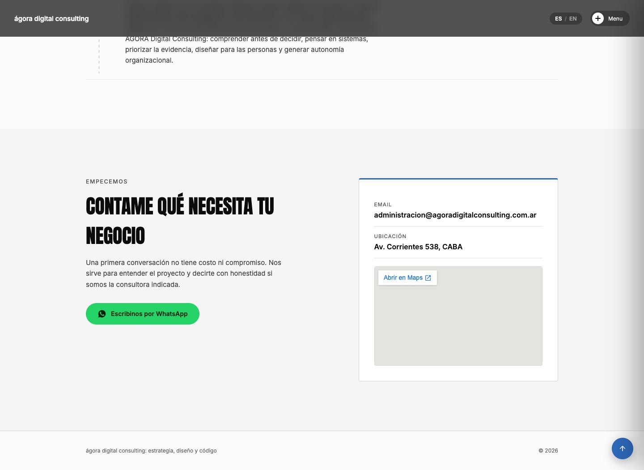644x470 pixels.
Task: Click the paragraph ending 'autonomía organizacional.'
Action: pos(246,50)
